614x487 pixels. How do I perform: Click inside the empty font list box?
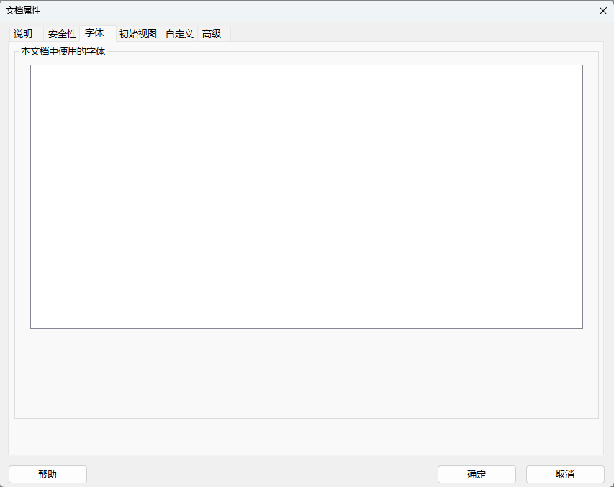(306, 196)
